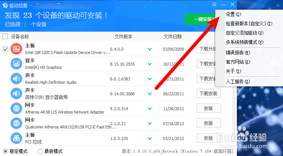Click the device name Intel(R) HD Graphics
Viewport: 283px width, 156px height.
click(x=43, y=67)
